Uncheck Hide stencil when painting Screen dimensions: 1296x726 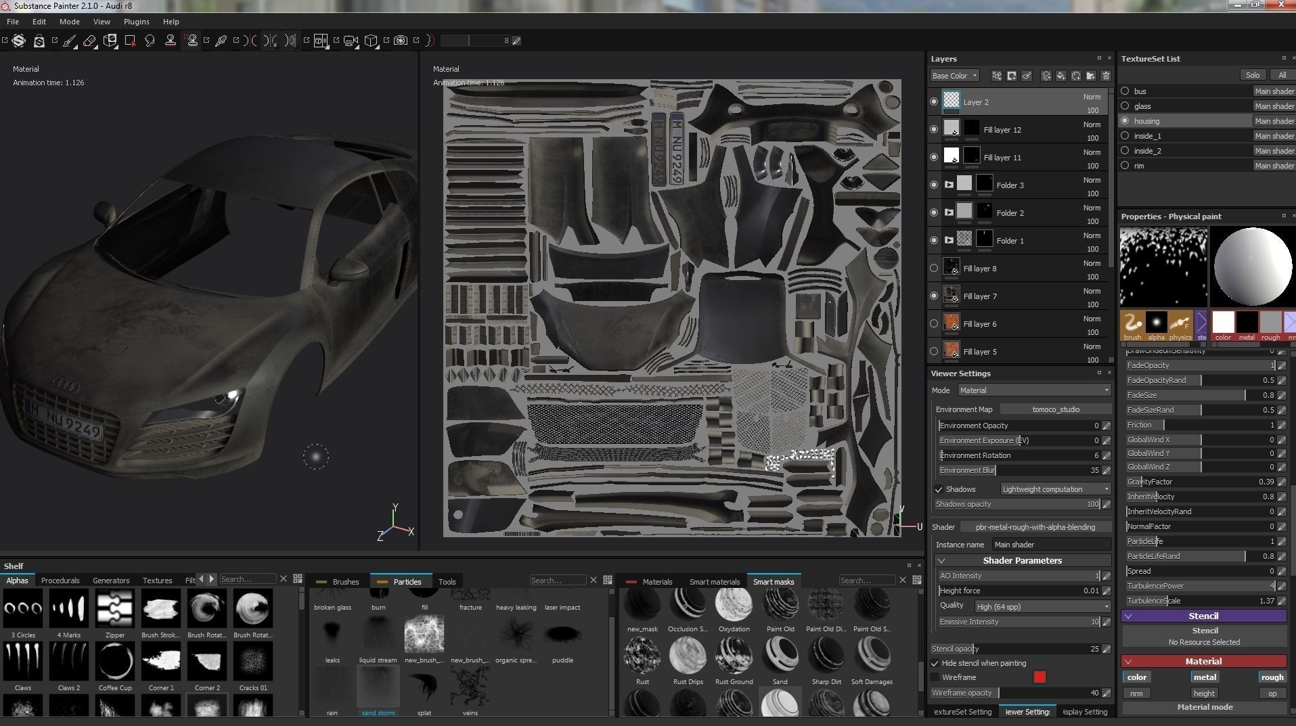[935, 663]
